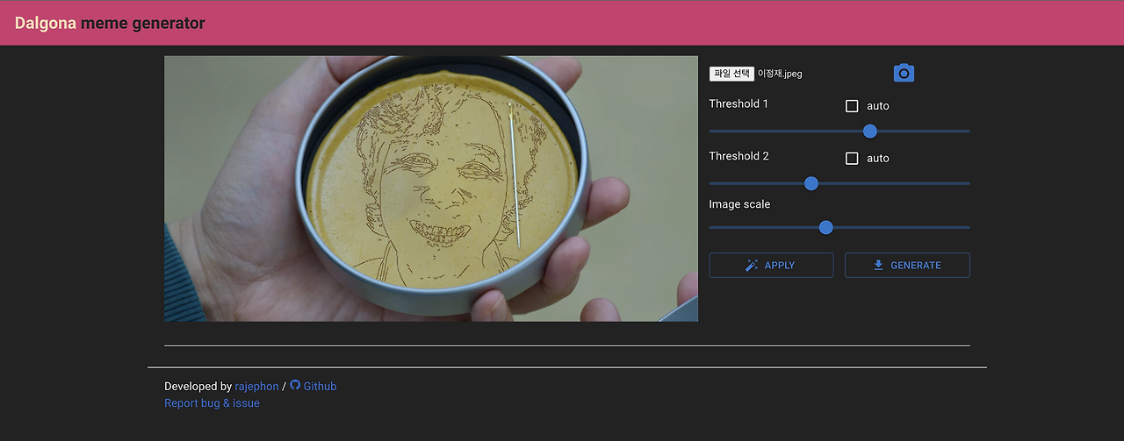This screenshot has width=1124, height=441.
Task: Click the GitHub octocat icon in footer
Action: 295,385
